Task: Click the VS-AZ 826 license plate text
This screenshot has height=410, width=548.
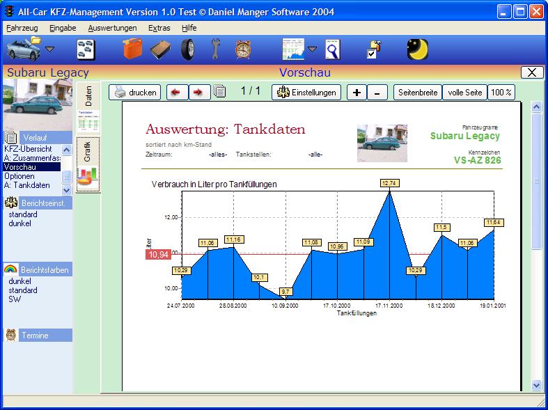Action: click(x=478, y=160)
